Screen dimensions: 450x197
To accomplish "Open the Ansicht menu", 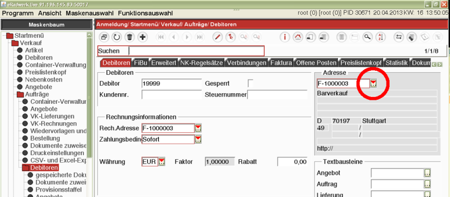I will coord(49,13).
